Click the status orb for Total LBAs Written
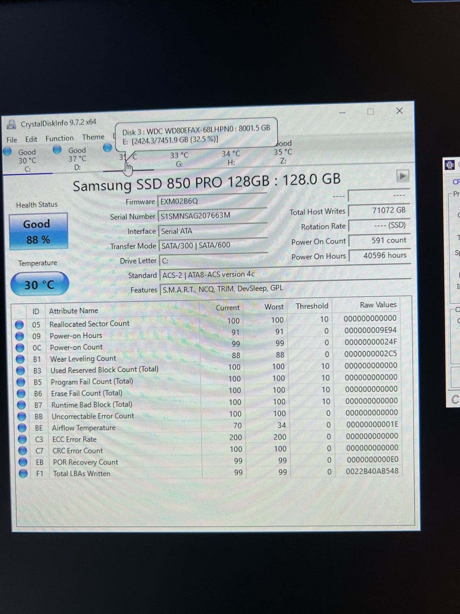Image resolution: width=460 pixels, height=614 pixels. [23, 474]
